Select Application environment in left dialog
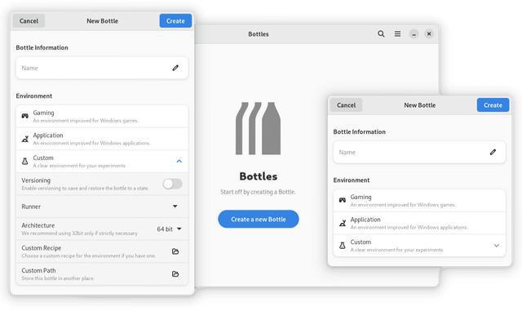Screen dimensions: 522x311 click(x=102, y=139)
